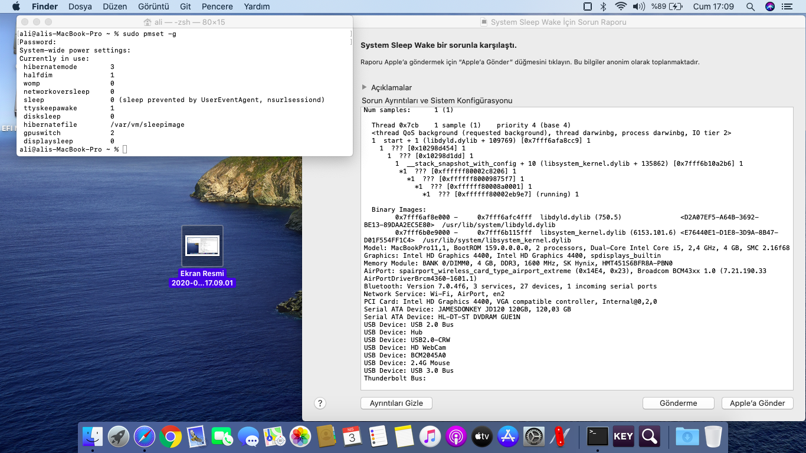806x453 pixels.
Task: Open the App Store dock icon
Action: pos(508,436)
